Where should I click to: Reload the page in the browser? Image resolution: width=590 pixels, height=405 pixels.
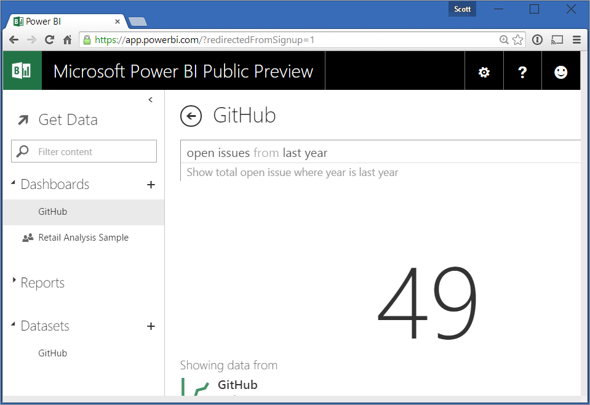[50, 40]
